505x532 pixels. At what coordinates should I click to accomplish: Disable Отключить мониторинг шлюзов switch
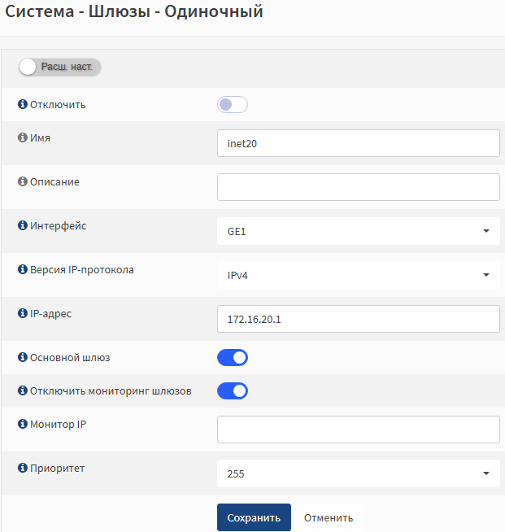(233, 390)
